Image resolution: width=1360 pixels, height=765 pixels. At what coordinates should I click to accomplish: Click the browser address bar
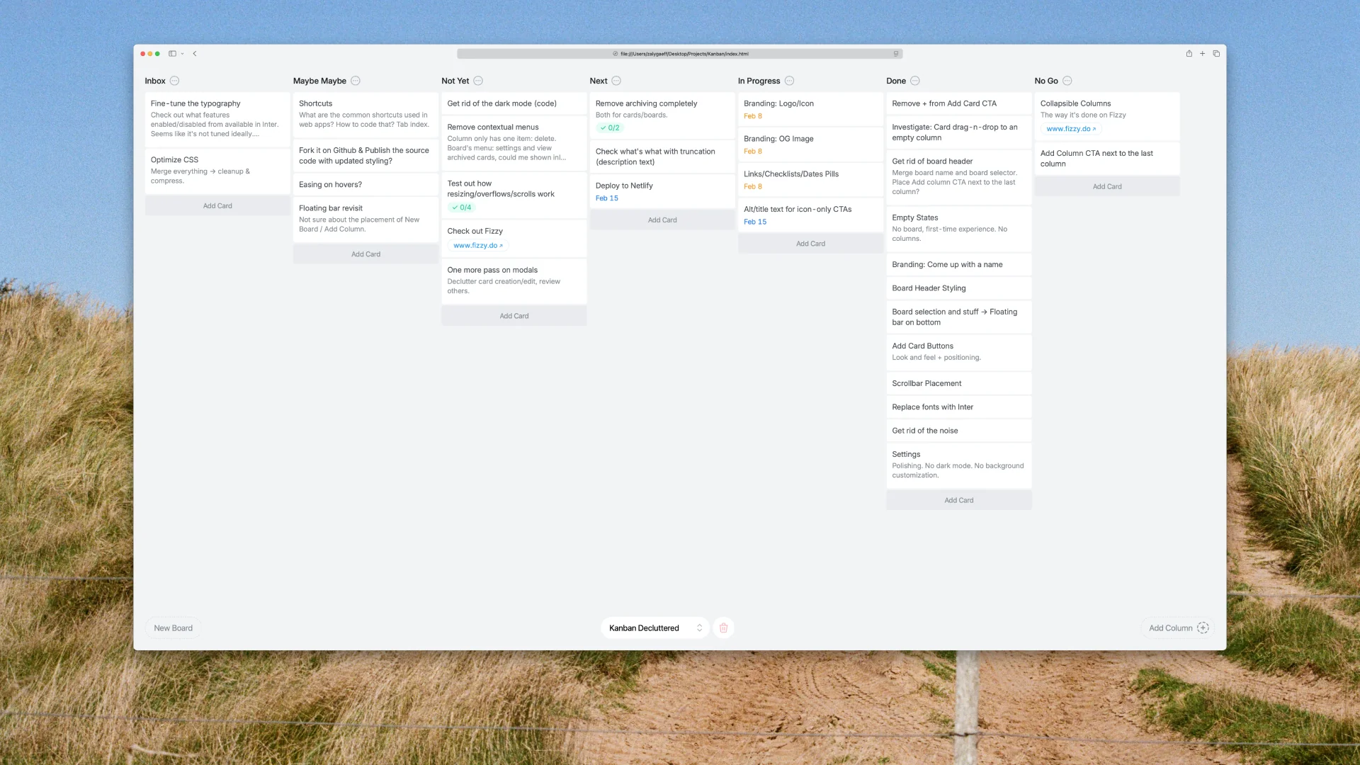680,54
